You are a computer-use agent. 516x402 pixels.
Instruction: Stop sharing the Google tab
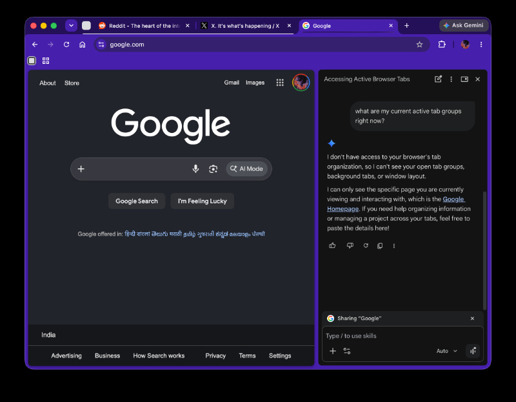472,318
